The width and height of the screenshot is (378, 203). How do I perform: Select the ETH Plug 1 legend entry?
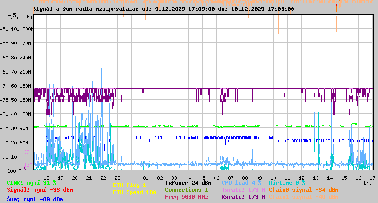pyautogui.click(x=129, y=185)
